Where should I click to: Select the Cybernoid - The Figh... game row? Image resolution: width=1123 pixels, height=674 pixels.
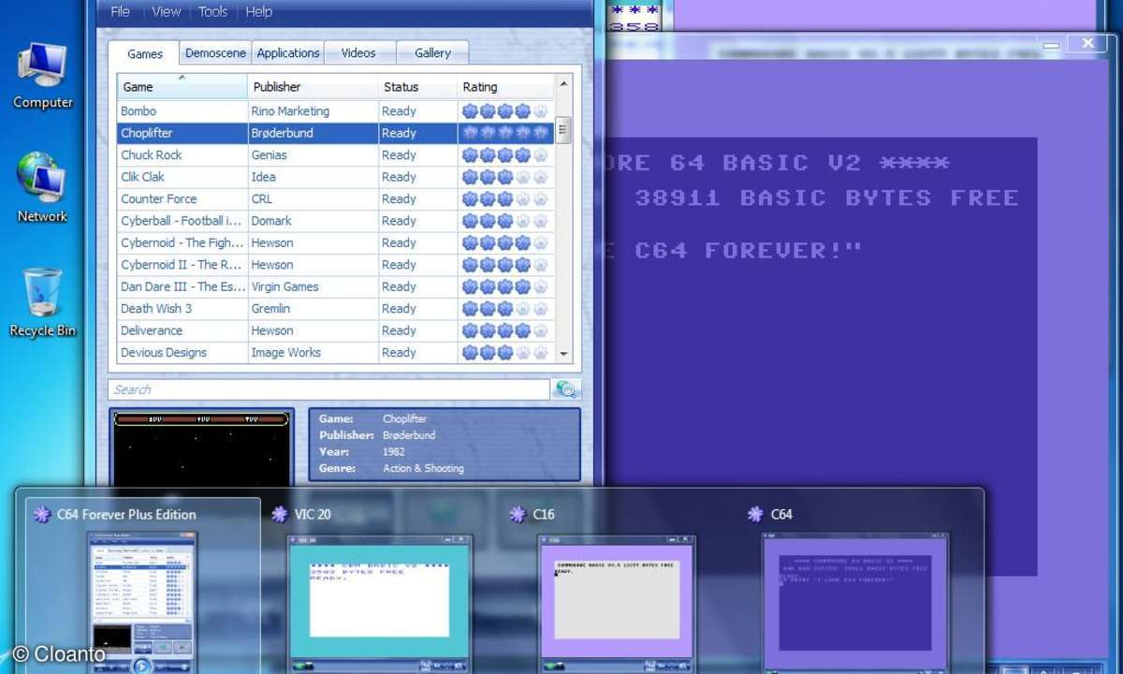click(x=334, y=242)
